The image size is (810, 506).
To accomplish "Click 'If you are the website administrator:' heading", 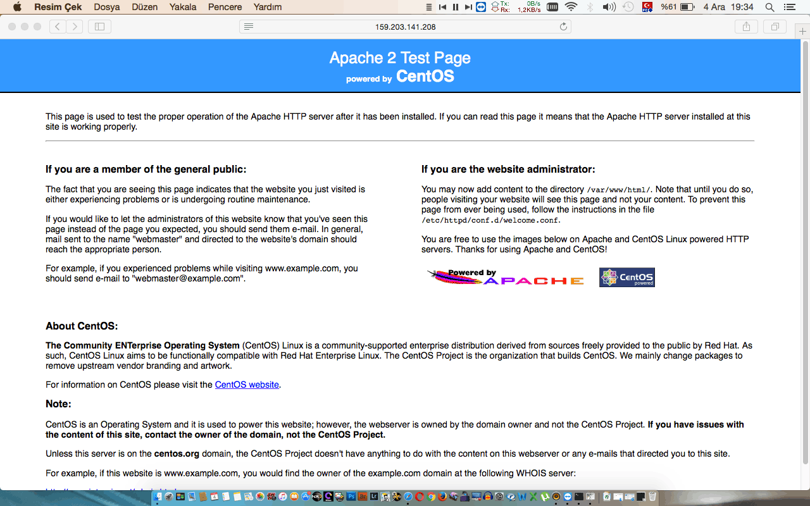I will coord(508,170).
